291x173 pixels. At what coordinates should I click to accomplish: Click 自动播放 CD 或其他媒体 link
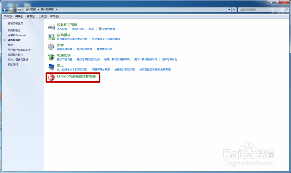(106, 39)
